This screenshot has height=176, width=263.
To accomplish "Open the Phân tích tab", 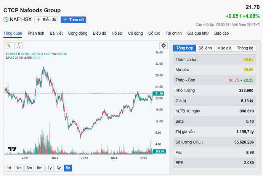I will [x=36, y=34].
